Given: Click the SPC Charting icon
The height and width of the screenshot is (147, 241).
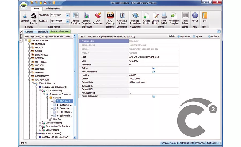Looking at the screenshot, I should pos(110,17).
